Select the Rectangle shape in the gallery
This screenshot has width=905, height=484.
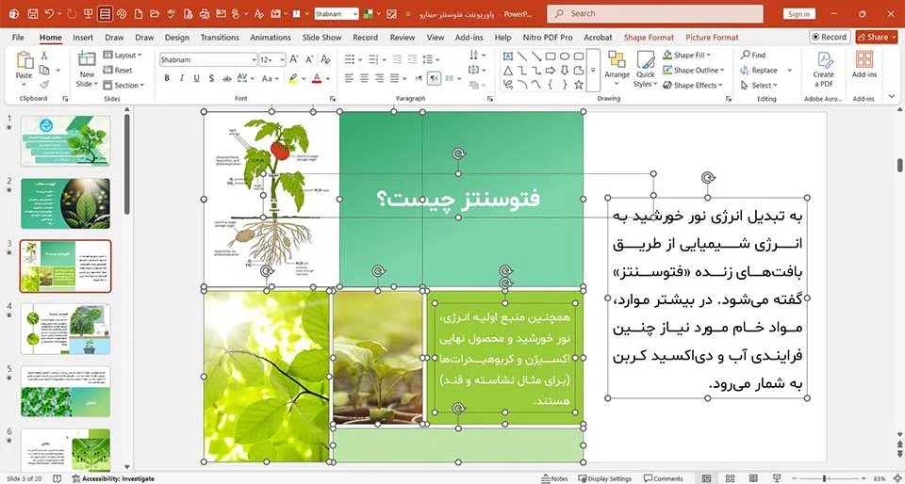coord(551,56)
